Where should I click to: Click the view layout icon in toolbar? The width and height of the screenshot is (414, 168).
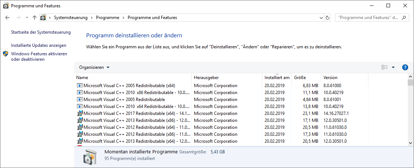tap(385, 67)
